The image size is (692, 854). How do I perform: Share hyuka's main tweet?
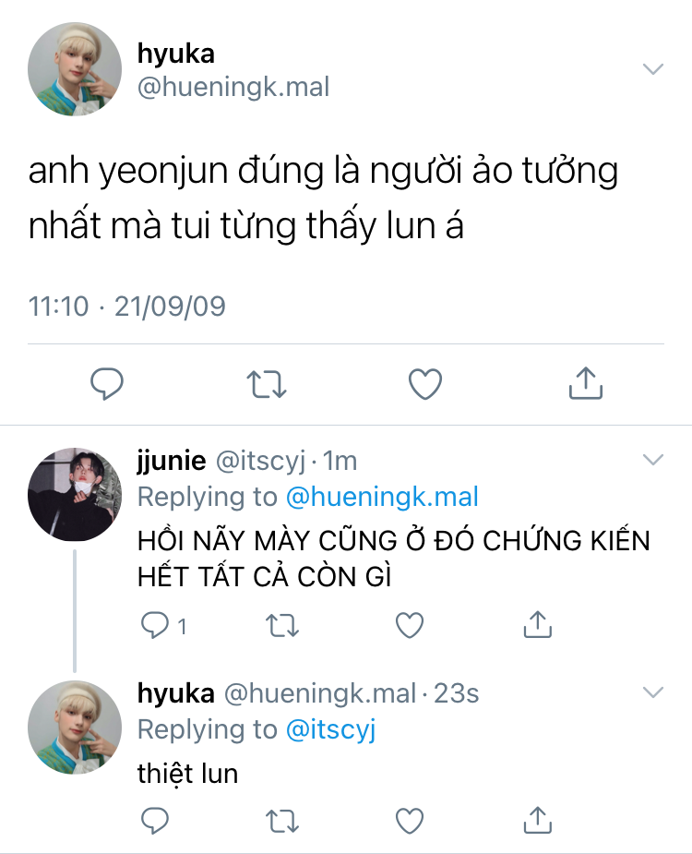click(585, 383)
